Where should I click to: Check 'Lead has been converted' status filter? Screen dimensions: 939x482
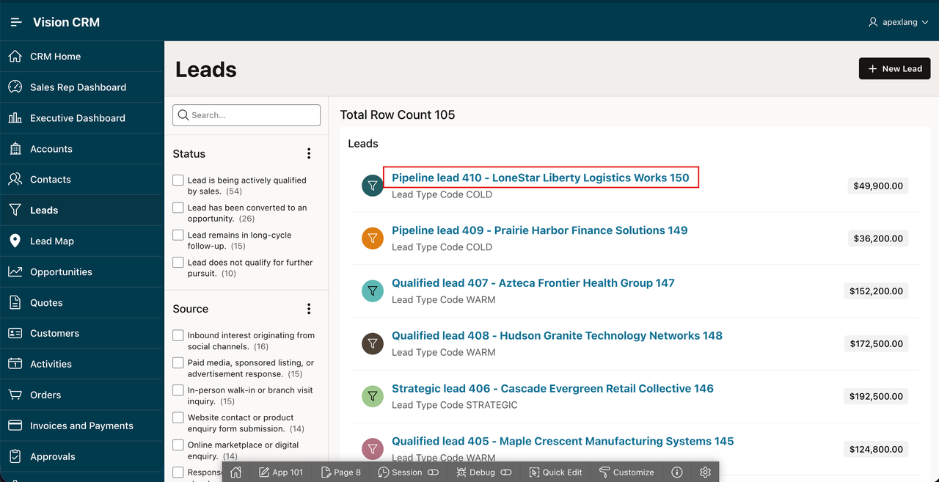(x=178, y=208)
